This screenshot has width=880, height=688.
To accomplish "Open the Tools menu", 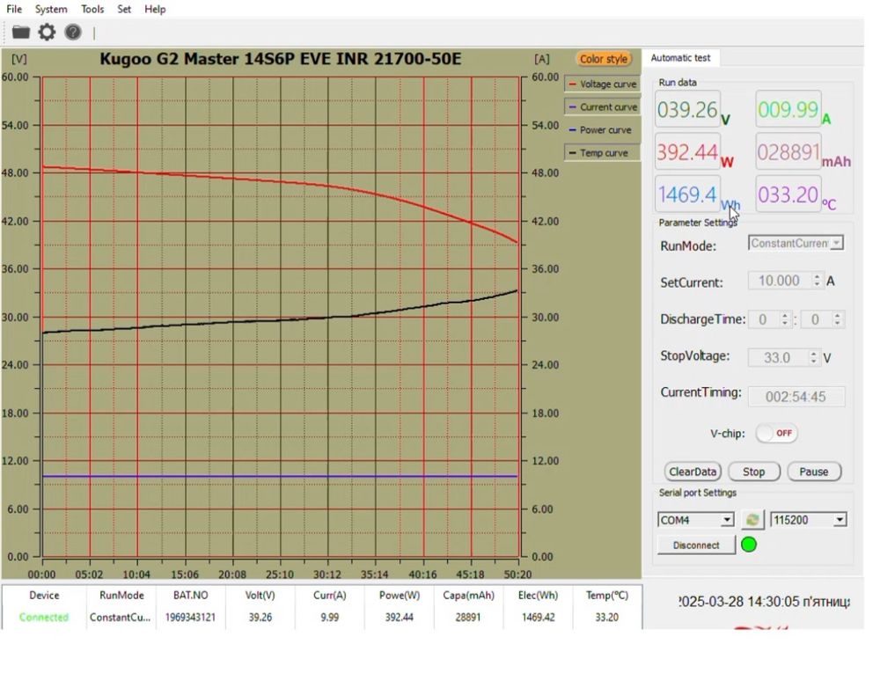I will tap(92, 9).
